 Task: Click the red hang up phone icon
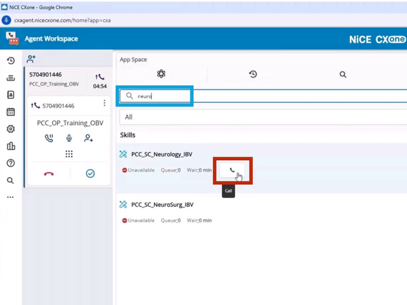point(49,174)
